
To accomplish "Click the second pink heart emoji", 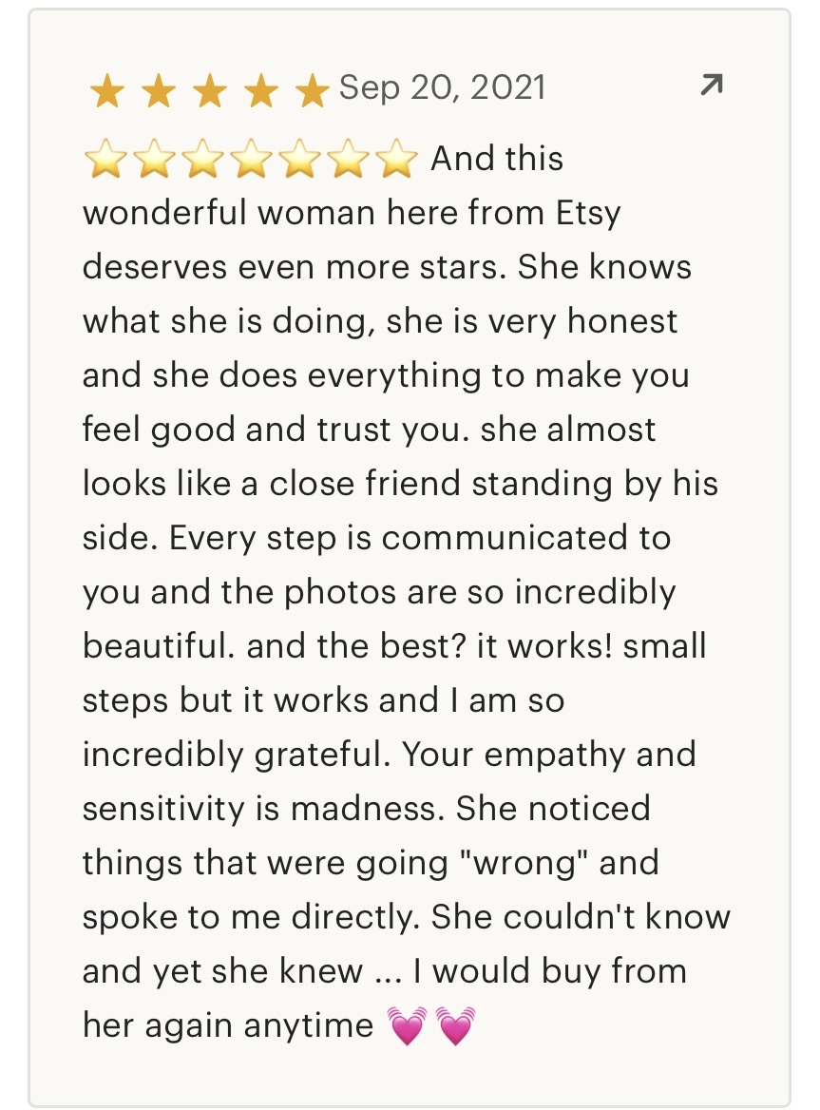I will (456, 1025).
